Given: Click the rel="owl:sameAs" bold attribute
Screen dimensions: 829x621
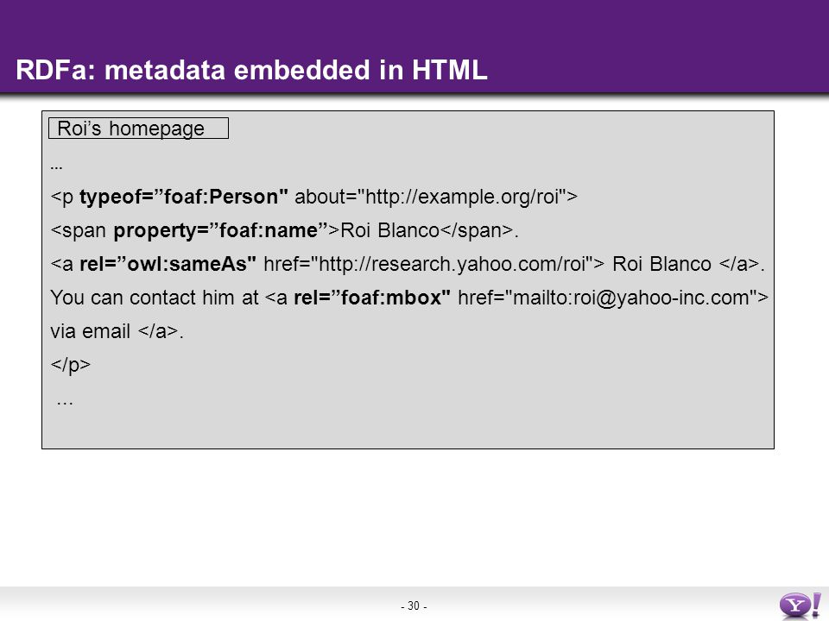Looking at the screenshot, I should [168, 264].
